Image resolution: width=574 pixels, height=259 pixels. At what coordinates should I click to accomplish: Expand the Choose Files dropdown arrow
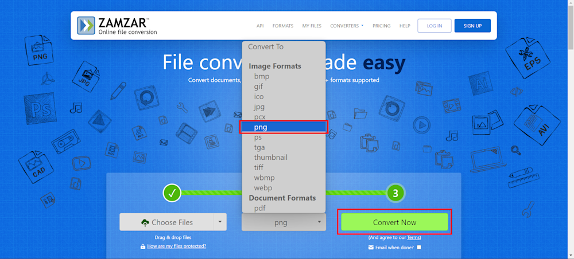(x=219, y=222)
